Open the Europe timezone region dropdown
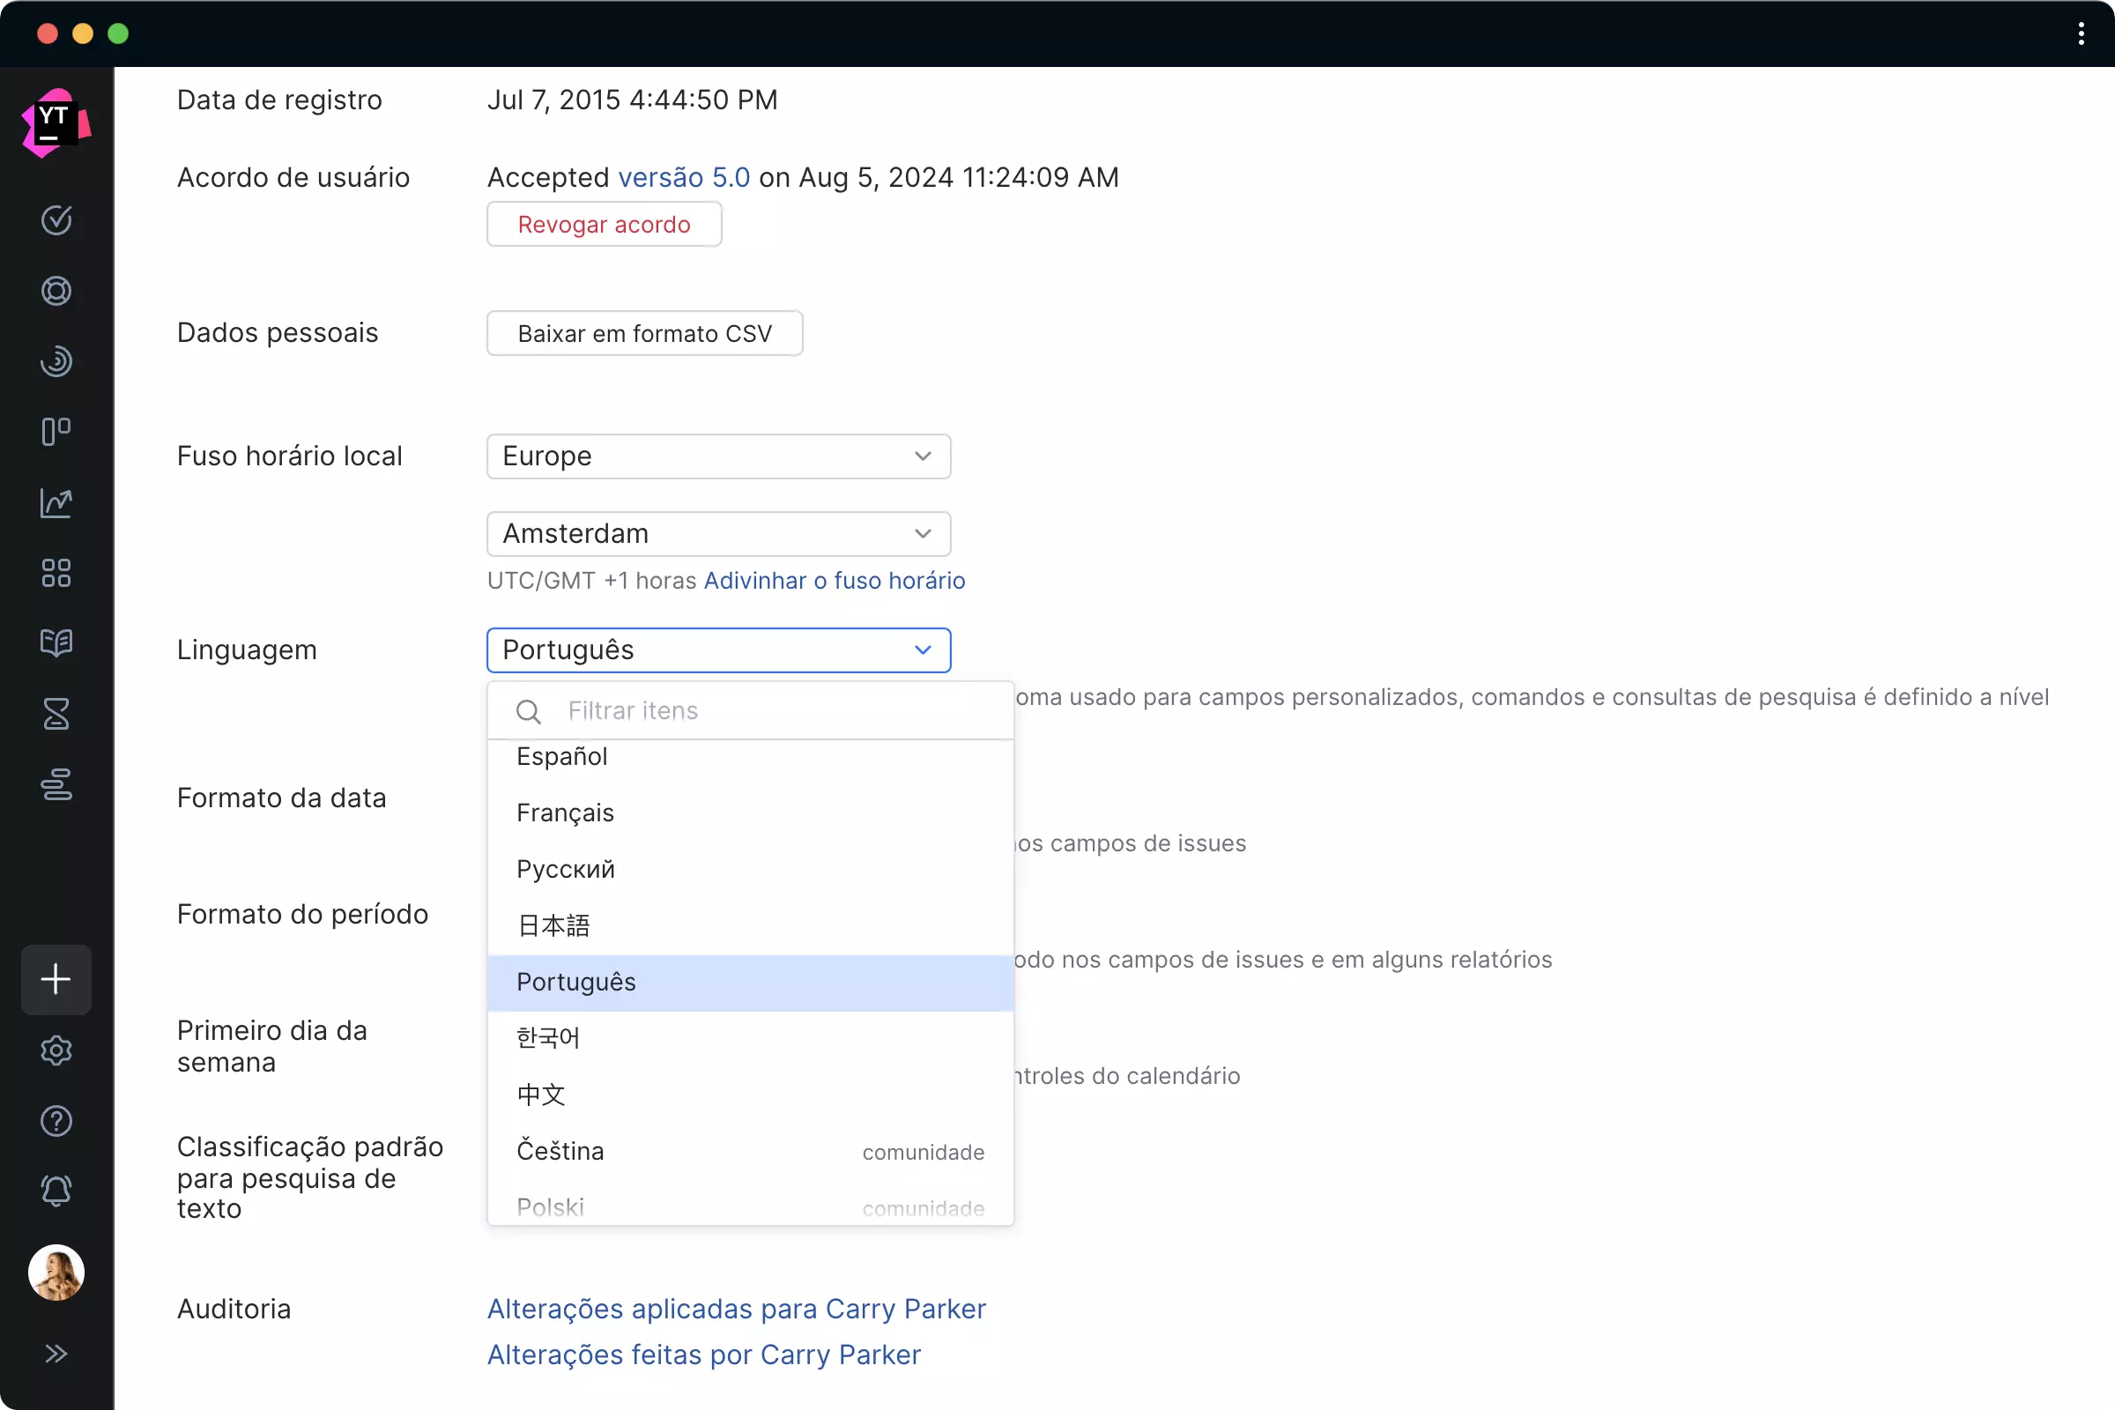 717,456
